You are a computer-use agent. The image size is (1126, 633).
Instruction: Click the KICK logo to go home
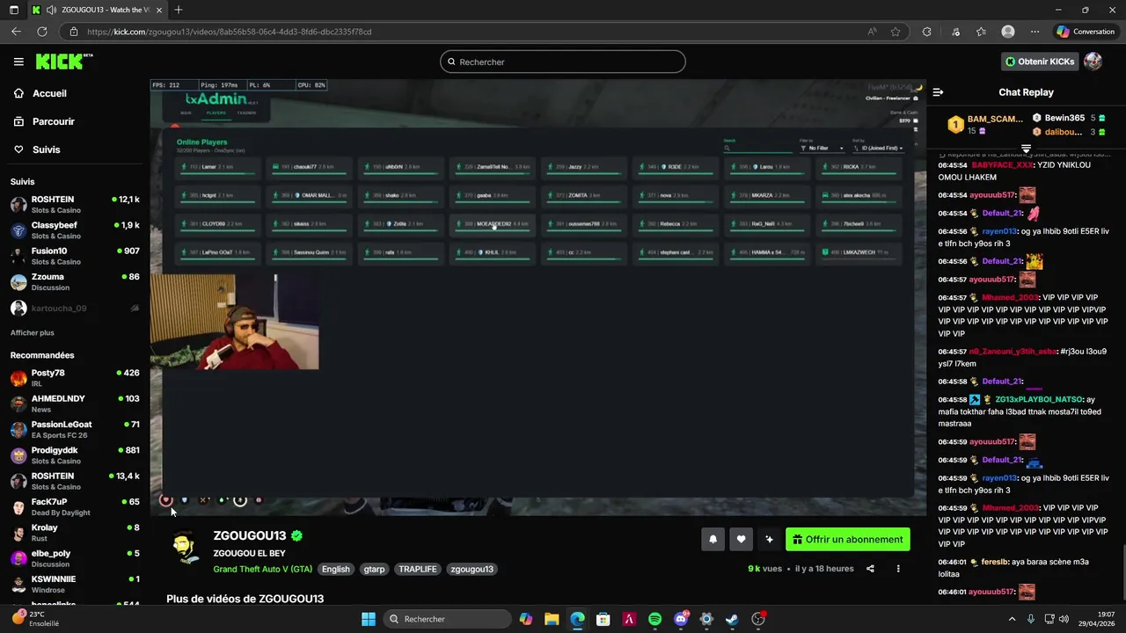(x=63, y=62)
